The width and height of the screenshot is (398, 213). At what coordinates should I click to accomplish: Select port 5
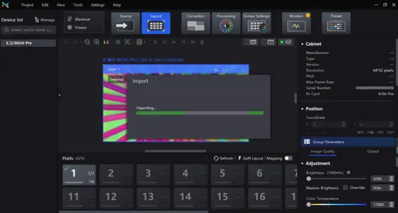[x=227, y=175]
